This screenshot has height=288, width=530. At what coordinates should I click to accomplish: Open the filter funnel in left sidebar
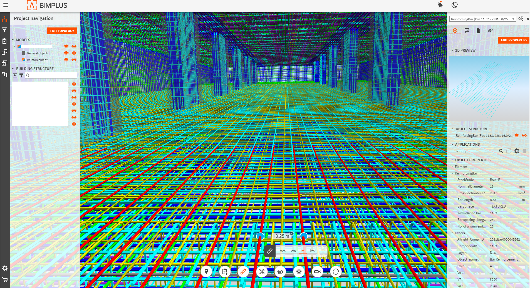point(4,30)
